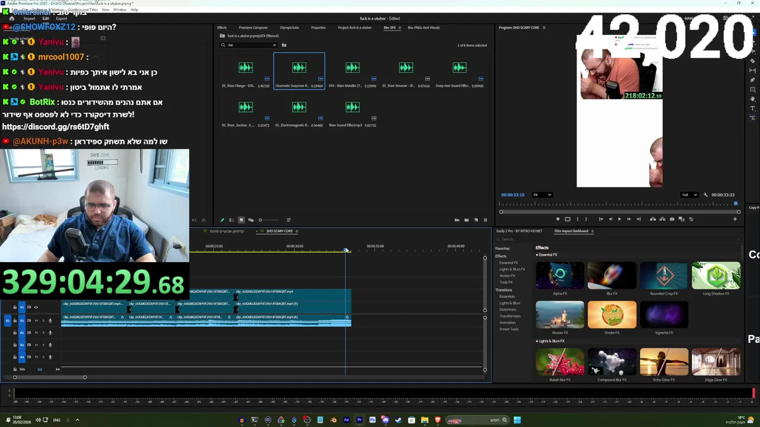Adjust the bin thumbnail zoom slider
This screenshot has height=427, width=760.
[x=268, y=220]
